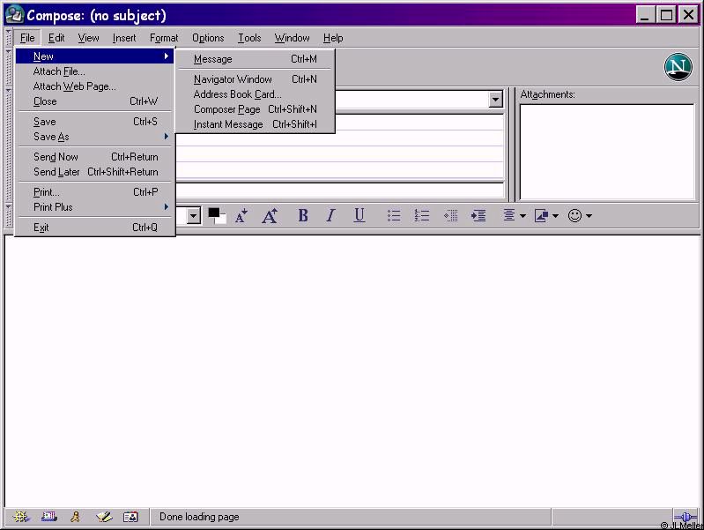Click the subject input field

340,190
